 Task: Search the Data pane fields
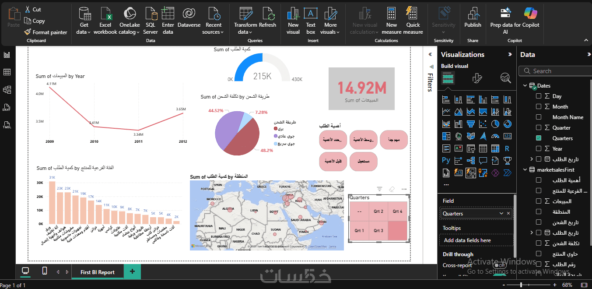555,71
